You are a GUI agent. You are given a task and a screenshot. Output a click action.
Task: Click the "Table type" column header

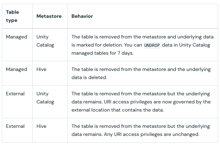[x=12, y=16]
